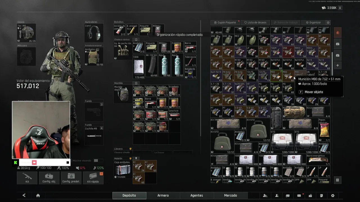Switch to the Armero tab
The image size is (360, 202).
(x=163, y=196)
